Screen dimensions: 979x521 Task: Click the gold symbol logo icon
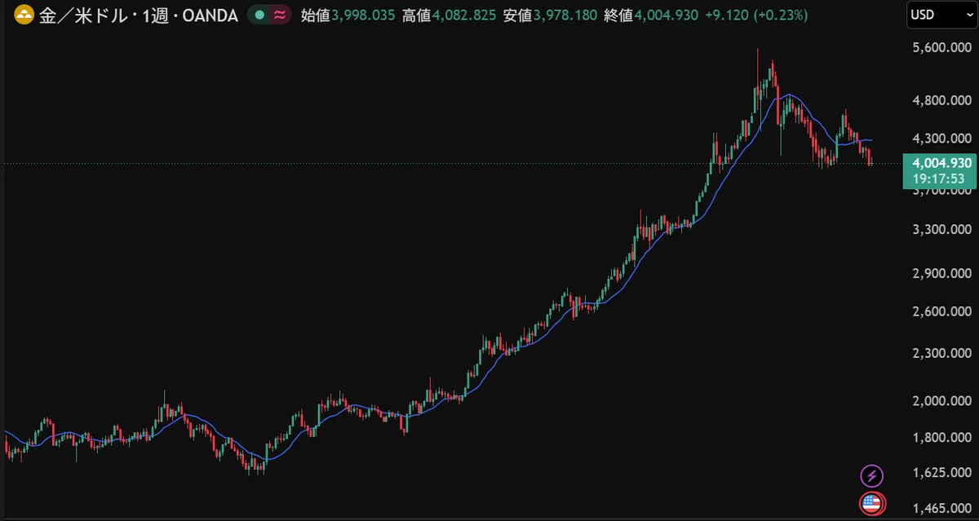point(25,15)
